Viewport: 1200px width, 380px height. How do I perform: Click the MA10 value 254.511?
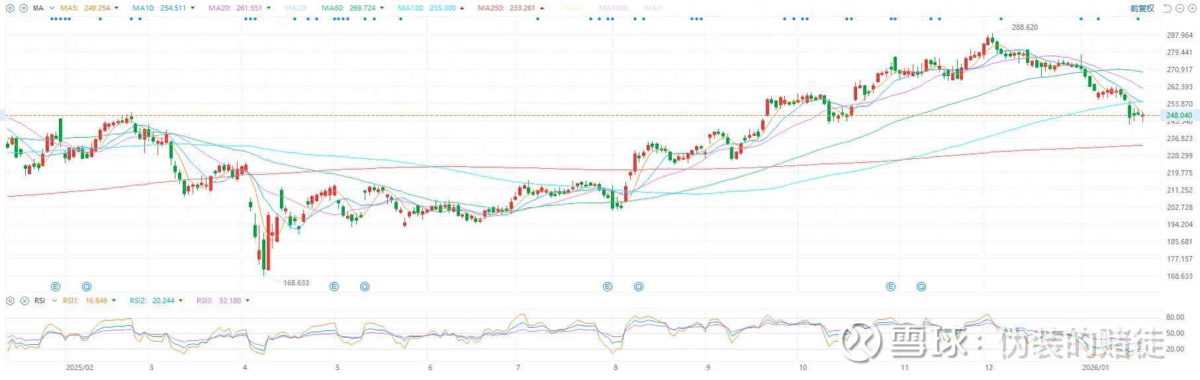[x=173, y=8]
